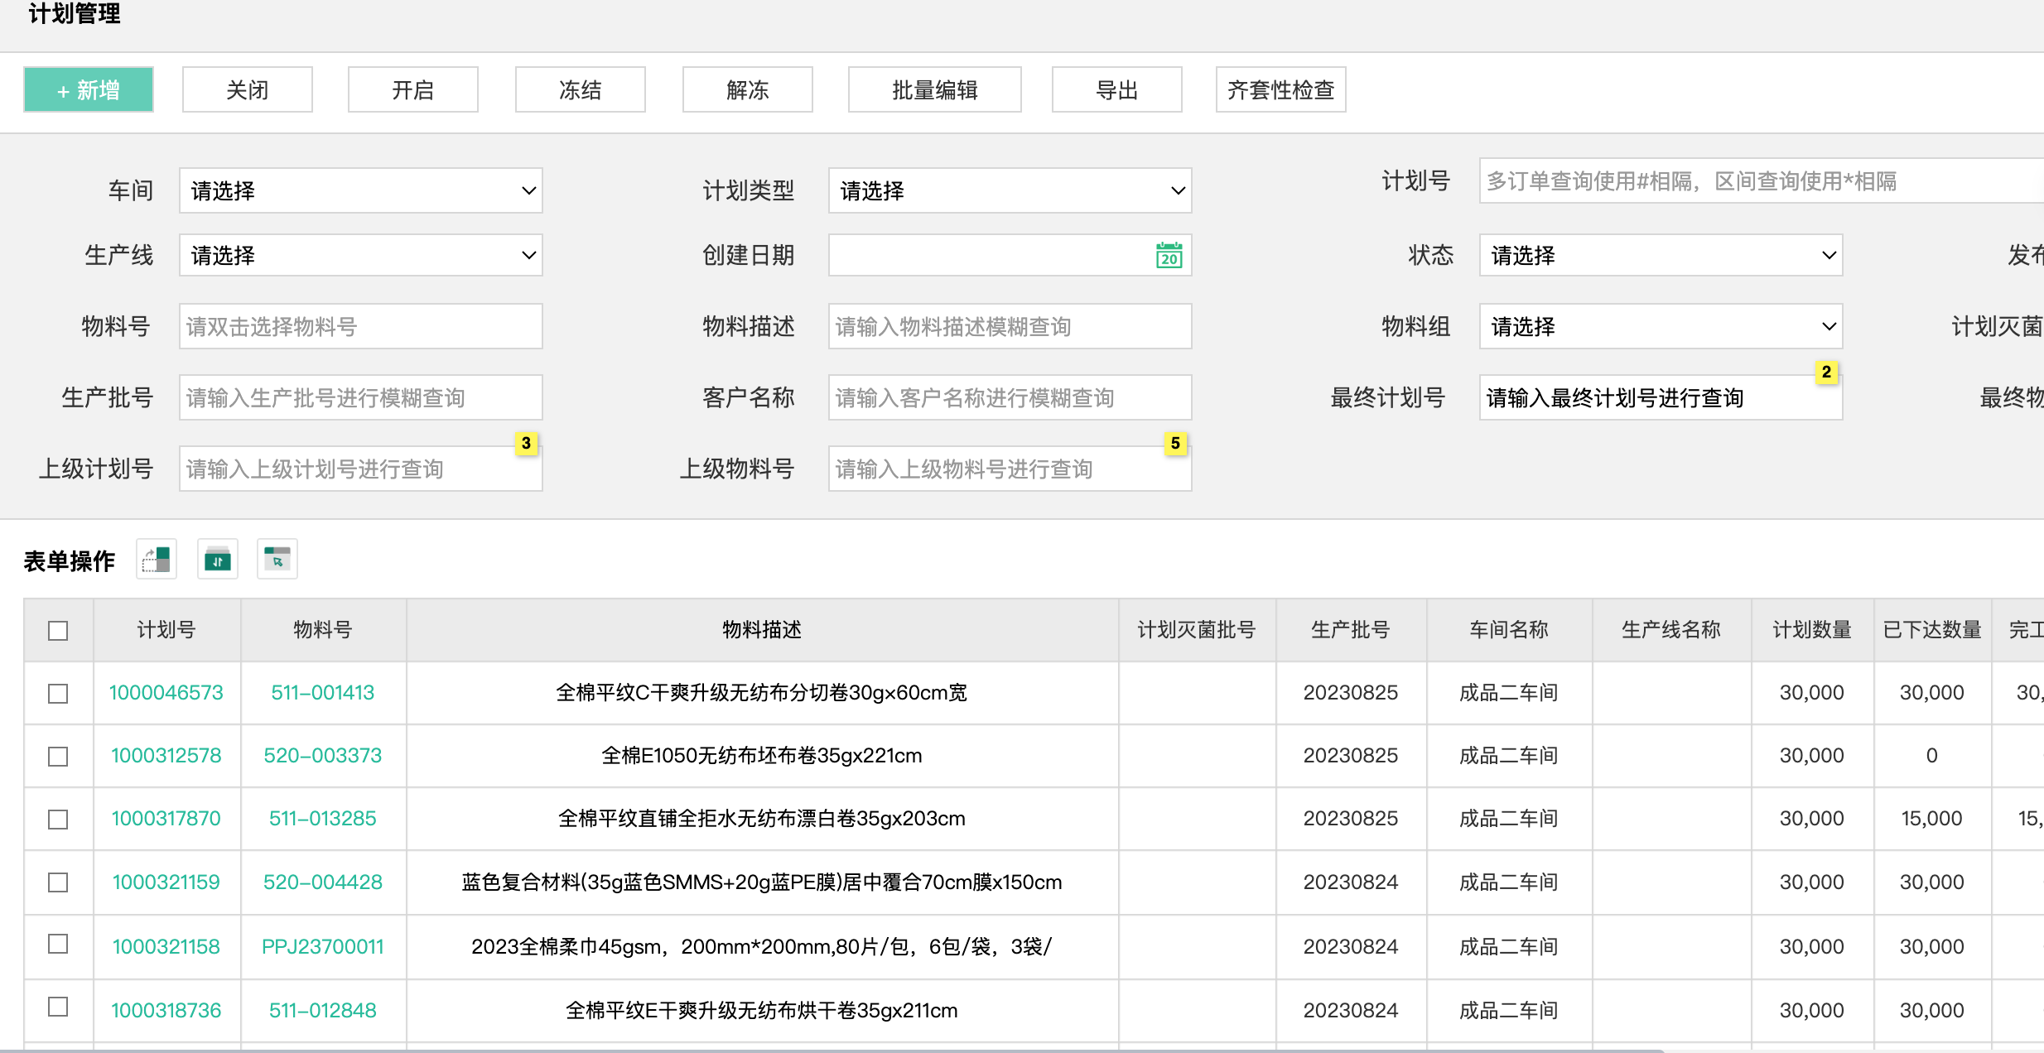The height and width of the screenshot is (1053, 2044).
Task: Open material link 511-012848
Action: (323, 1011)
